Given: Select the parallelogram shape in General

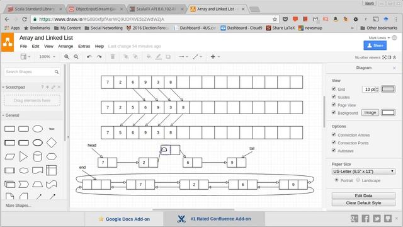Looking at the screenshot, I should (10, 156).
